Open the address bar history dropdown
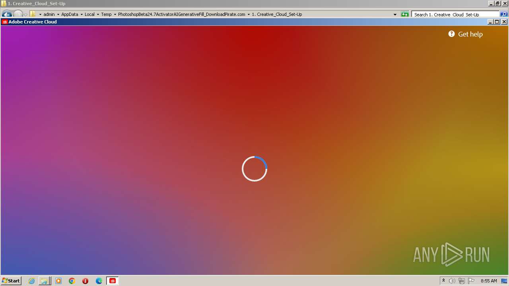The image size is (509, 286). point(395,14)
